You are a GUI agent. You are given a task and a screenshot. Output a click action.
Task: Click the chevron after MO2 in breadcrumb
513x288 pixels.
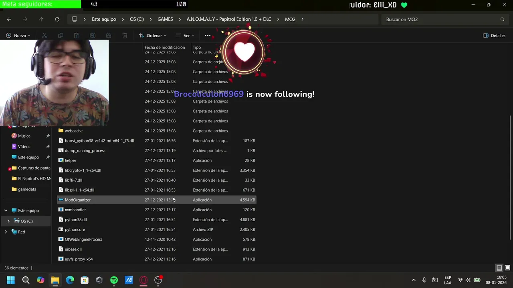(303, 19)
